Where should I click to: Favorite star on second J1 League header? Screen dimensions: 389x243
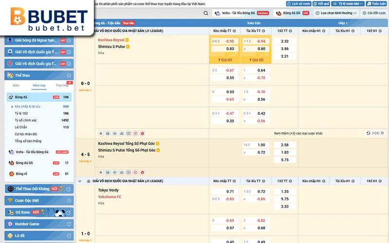88,181
